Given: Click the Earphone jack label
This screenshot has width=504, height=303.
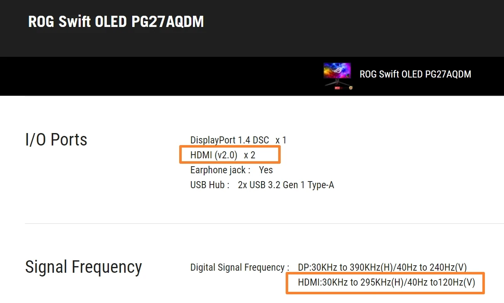Looking at the screenshot, I should [220, 170].
